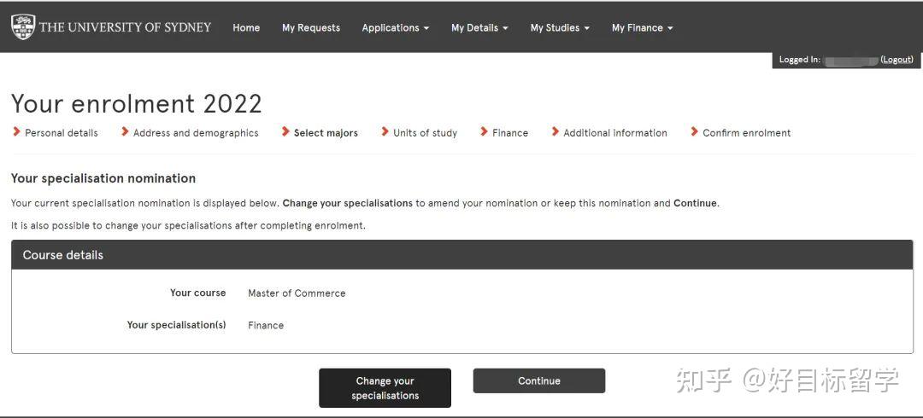This screenshot has height=418, width=923.
Task: Click the red arrow beside Units of study
Action: click(385, 131)
